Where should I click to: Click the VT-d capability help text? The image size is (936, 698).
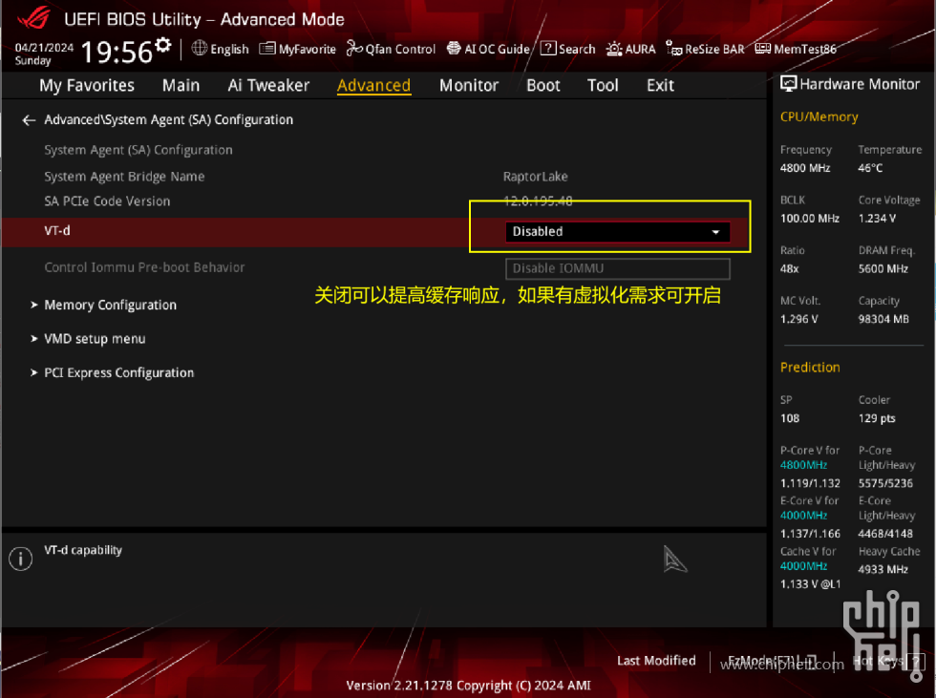pyautogui.click(x=83, y=550)
